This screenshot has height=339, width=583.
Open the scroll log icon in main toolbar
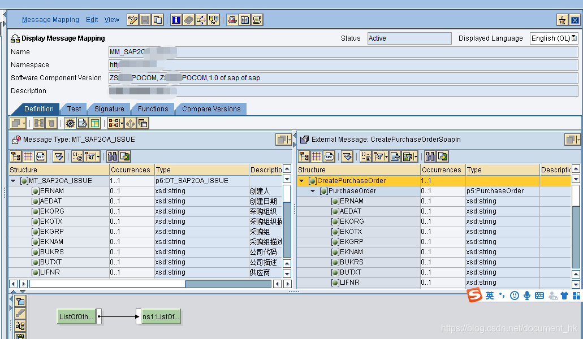pyautogui.click(x=257, y=20)
